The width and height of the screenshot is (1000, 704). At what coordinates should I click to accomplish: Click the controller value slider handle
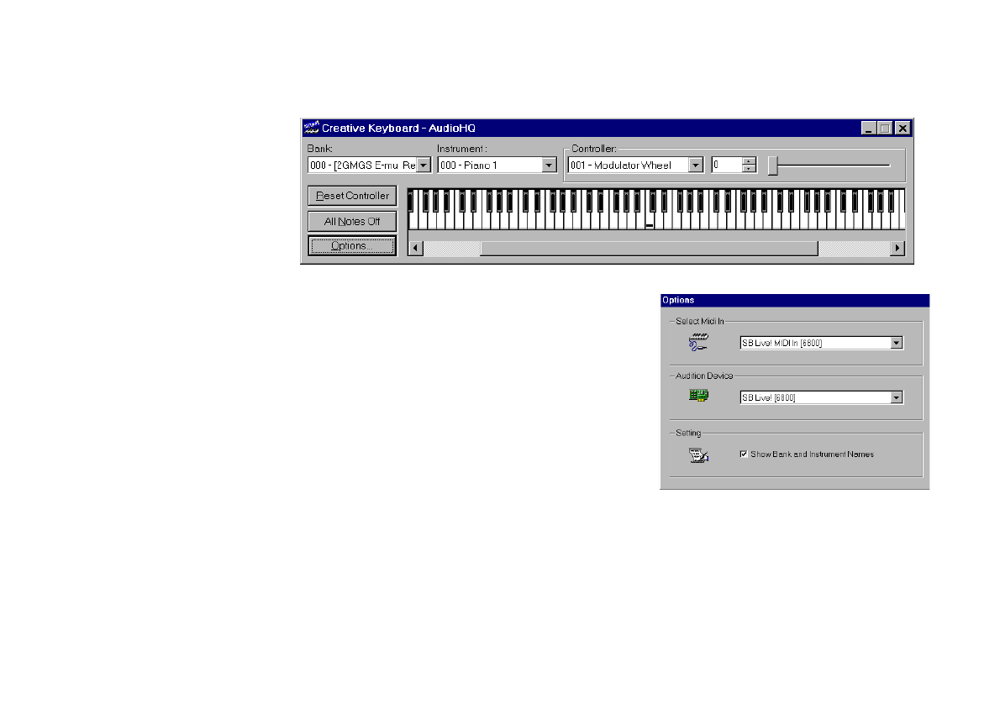[773, 165]
